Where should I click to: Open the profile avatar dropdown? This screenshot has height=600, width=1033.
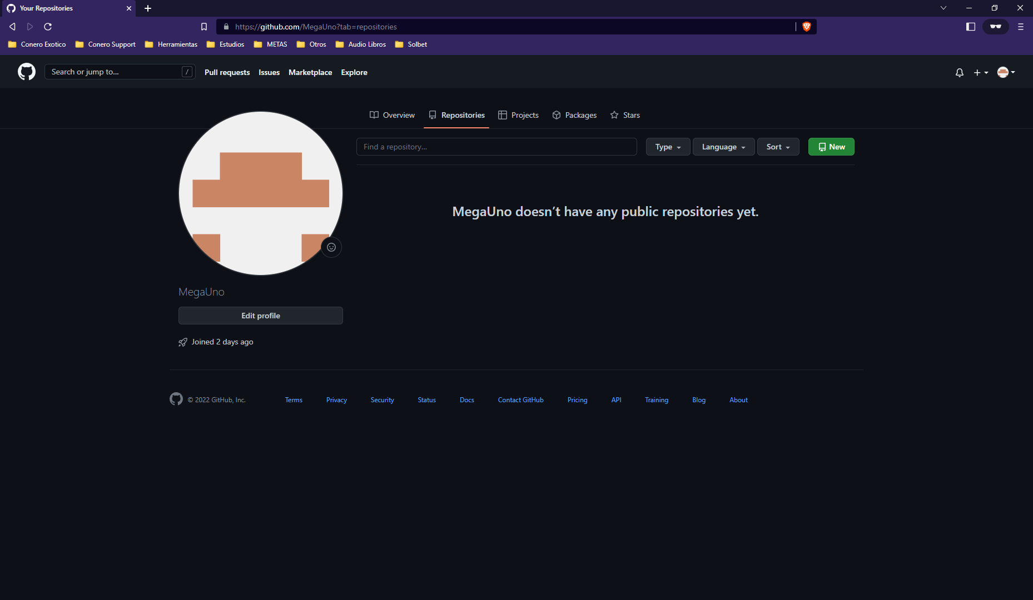[1005, 72]
